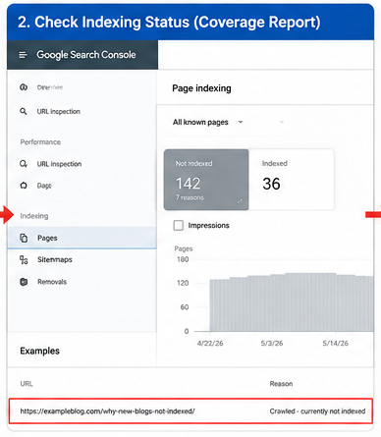Image resolution: width=381 pixels, height=437 pixels.
Task: Click the Performance section label
Action: pyautogui.click(x=40, y=142)
